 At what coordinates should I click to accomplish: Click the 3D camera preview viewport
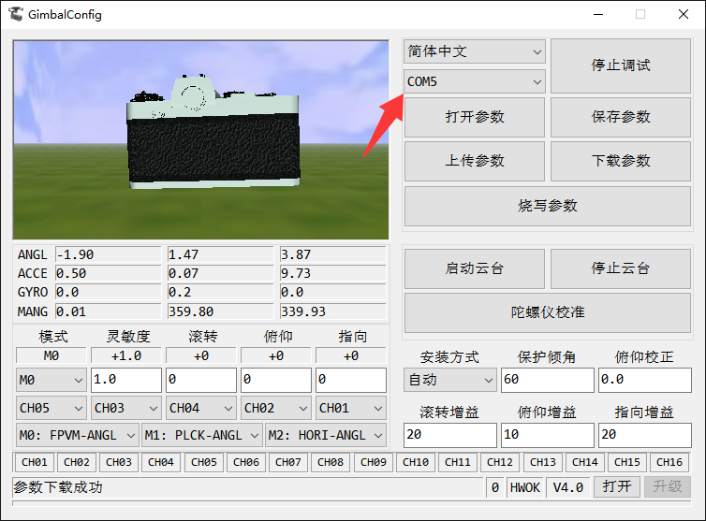tap(200, 140)
